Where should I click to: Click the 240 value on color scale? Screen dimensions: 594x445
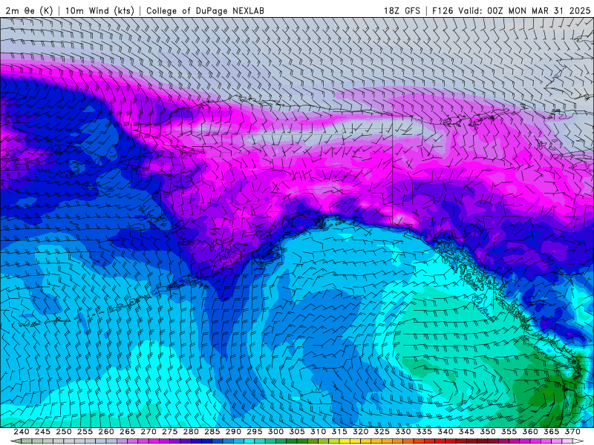point(22,432)
